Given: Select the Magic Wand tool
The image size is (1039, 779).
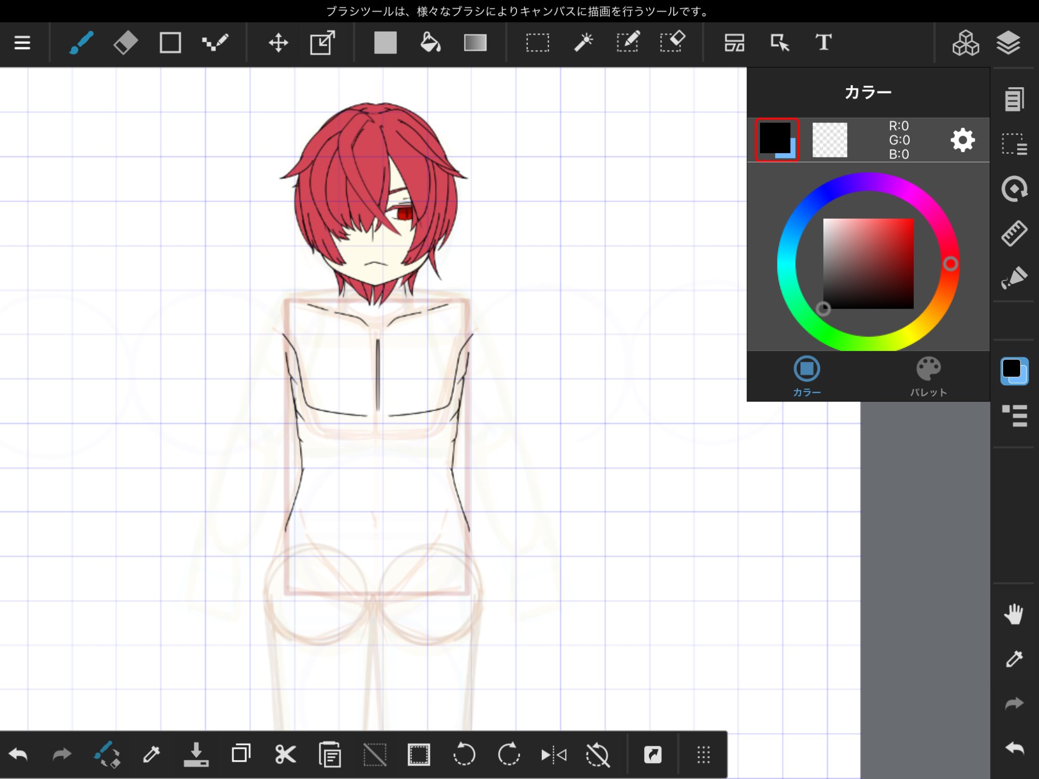Looking at the screenshot, I should click(583, 43).
